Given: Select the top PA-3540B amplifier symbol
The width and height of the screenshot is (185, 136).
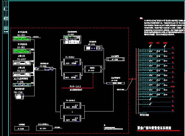Looking at the screenshot, I should tap(72, 62).
